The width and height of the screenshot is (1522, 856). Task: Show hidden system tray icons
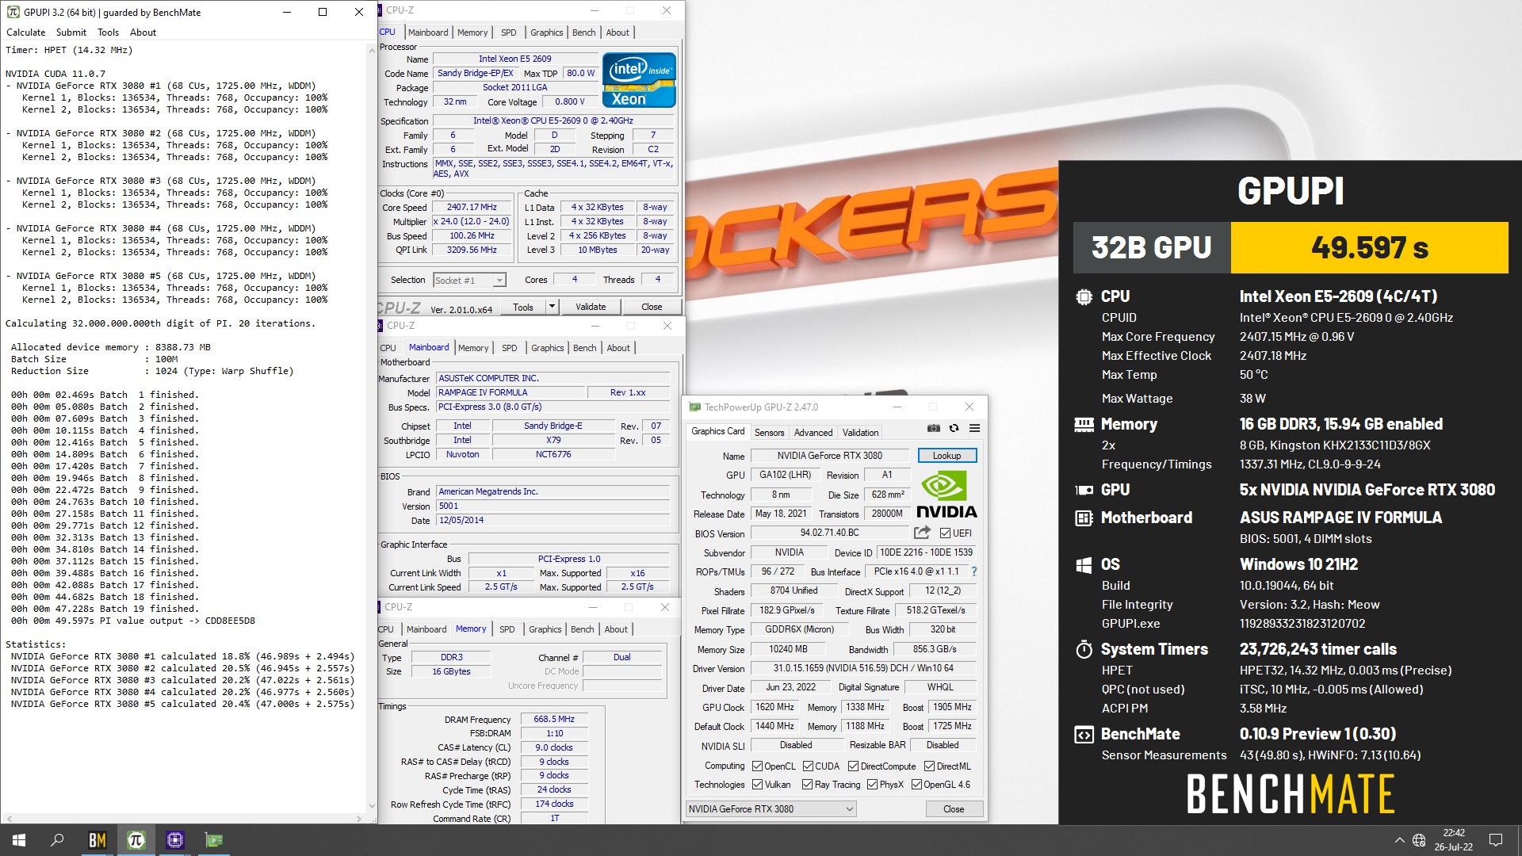click(1399, 840)
